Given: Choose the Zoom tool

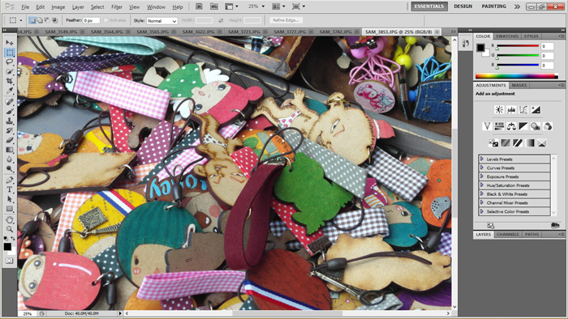Looking at the screenshot, I should 10,228.
